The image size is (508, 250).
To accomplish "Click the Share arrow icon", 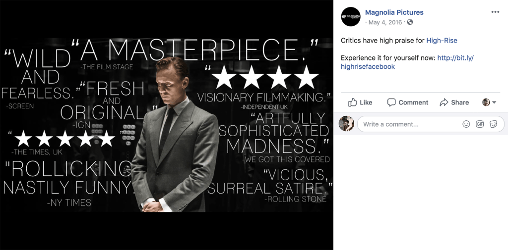I will 444,102.
